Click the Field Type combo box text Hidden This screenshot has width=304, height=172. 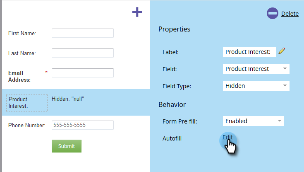click(x=235, y=86)
